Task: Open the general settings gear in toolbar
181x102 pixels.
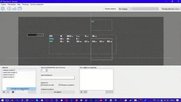Action: click(x=3, y=9)
